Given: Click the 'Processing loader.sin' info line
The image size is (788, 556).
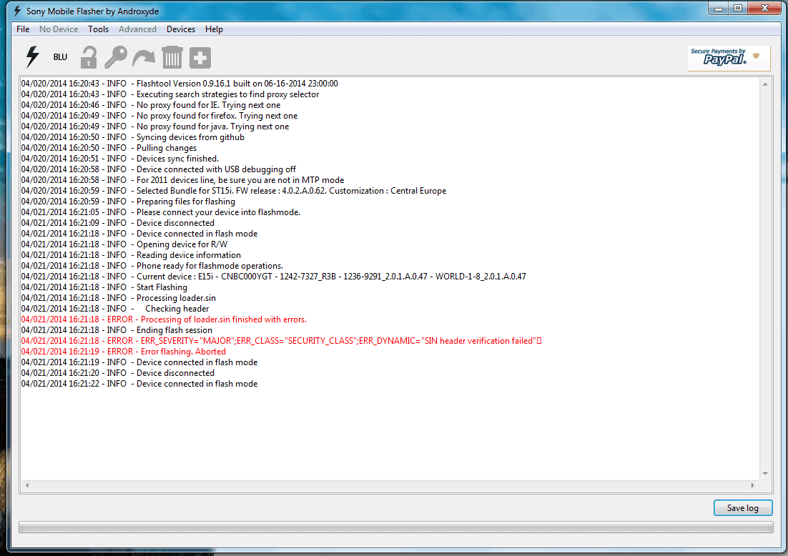Looking at the screenshot, I should click(119, 298).
